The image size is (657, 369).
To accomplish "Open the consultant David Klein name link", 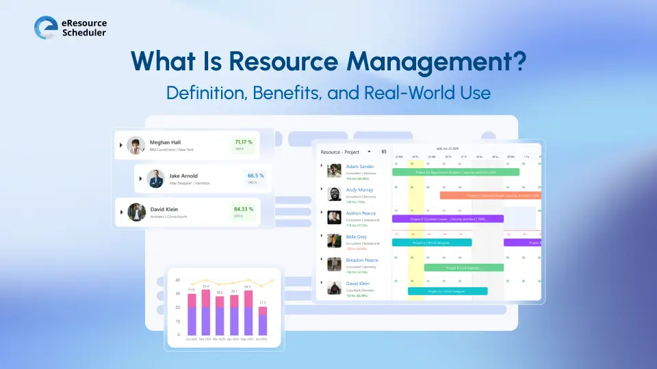I will coord(357,284).
